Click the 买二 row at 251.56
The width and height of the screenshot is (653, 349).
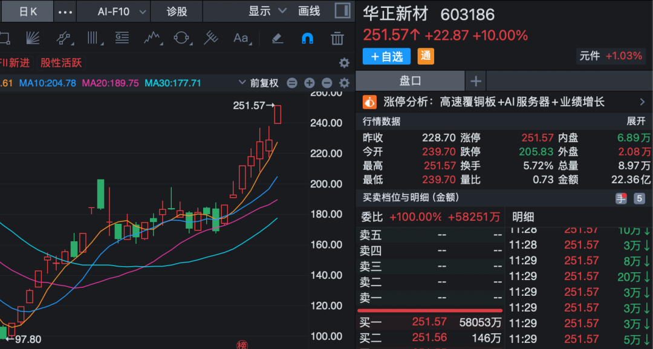[x=430, y=338]
